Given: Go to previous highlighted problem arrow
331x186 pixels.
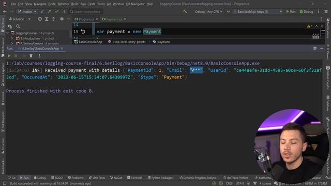Looking at the screenshot, I should click(317, 26).
